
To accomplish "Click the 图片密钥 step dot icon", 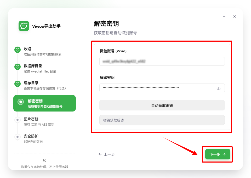I will coord(18,120).
